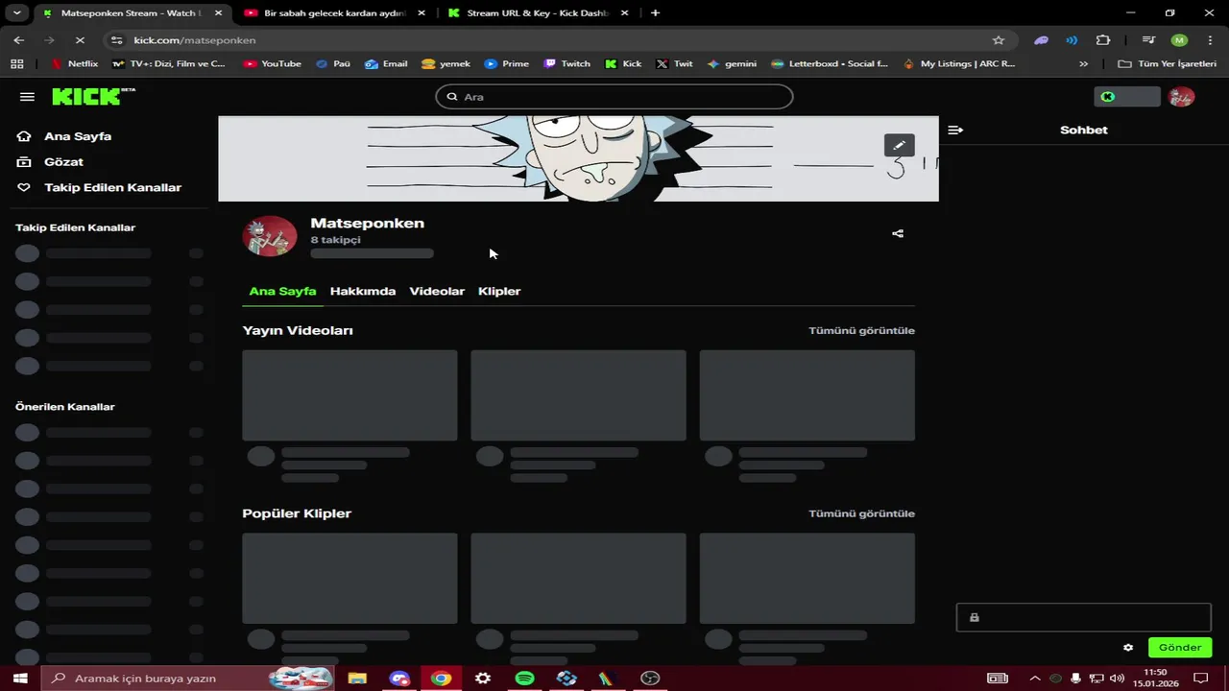Viewport: 1229px width, 691px height.
Task: Open Chrome three-dot menu
Action: coord(1210,40)
